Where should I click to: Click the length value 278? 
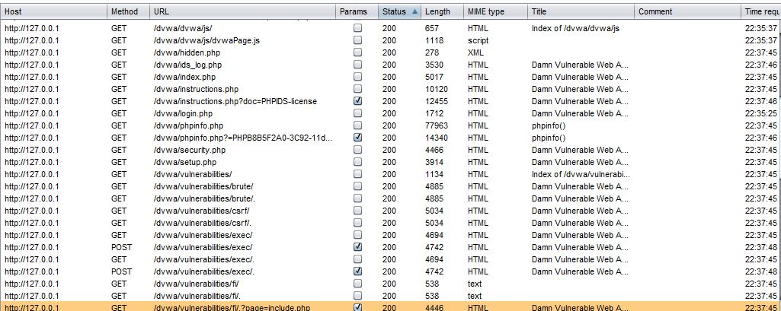point(432,52)
